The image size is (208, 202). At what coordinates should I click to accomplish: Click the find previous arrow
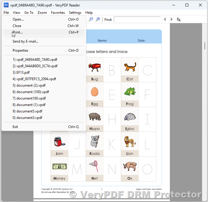pos(165,19)
